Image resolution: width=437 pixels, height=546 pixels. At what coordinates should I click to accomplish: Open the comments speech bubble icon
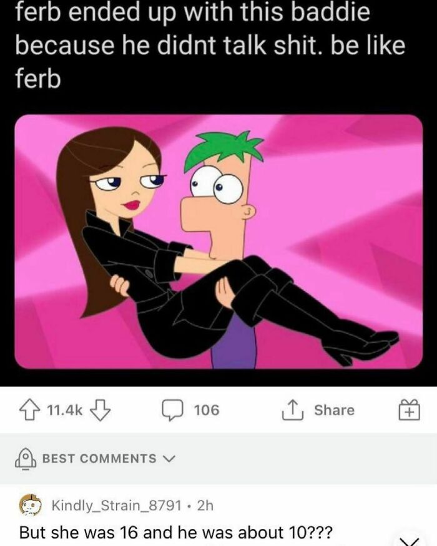[x=172, y=410]
